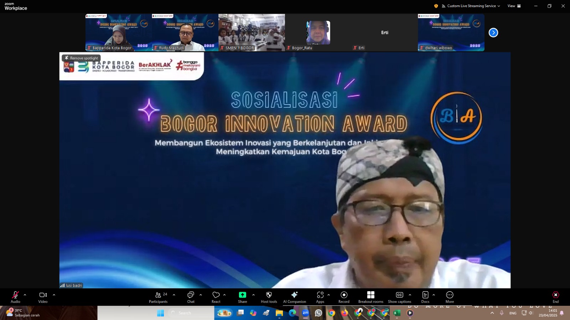The width and height of the screenshot is (570, 320).
Task: Click Remove spotlight button
Action: point(81,58)
